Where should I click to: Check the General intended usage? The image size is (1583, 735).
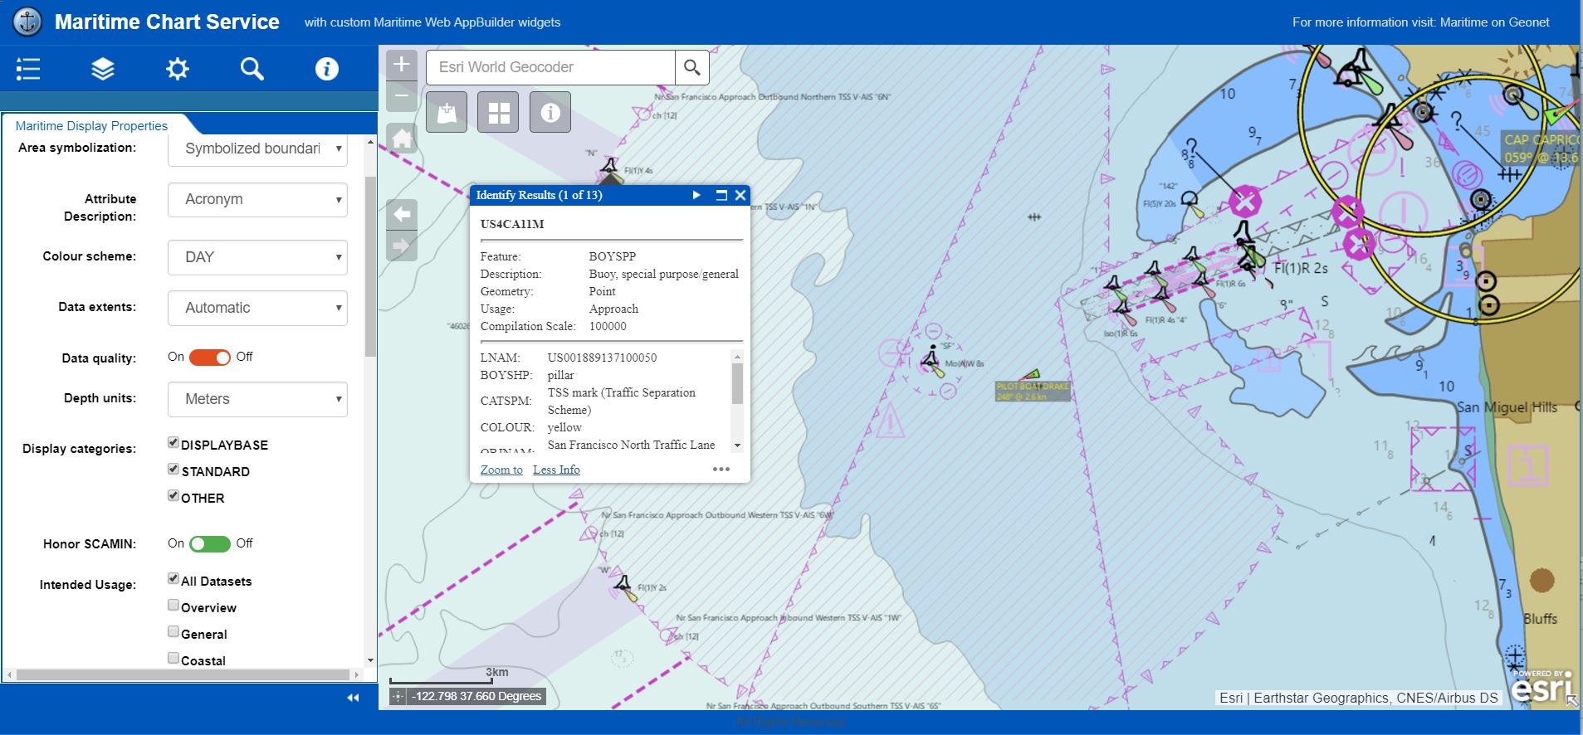[173, 632]
